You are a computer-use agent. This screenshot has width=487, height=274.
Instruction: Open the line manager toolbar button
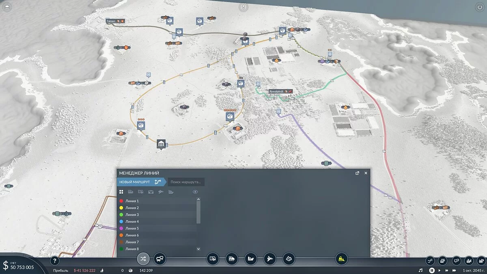pyautogui.click(x=143, y=258)
